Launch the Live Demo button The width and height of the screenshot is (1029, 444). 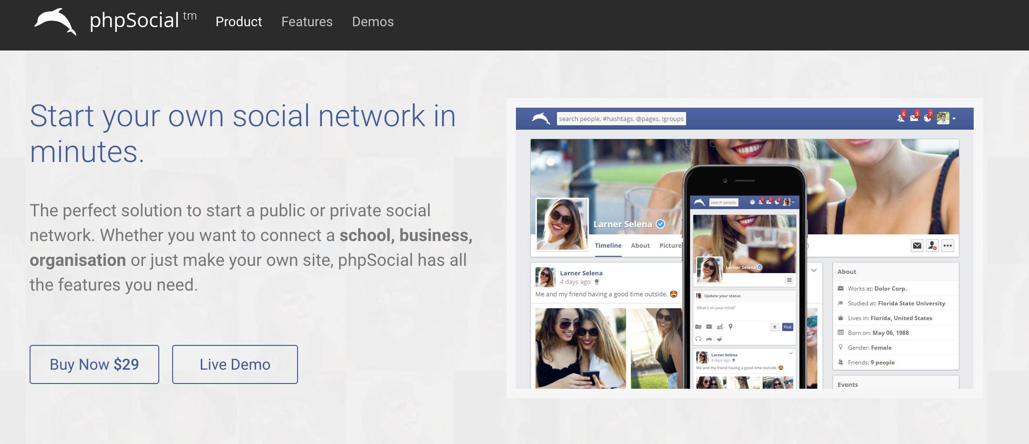(235, 364)
